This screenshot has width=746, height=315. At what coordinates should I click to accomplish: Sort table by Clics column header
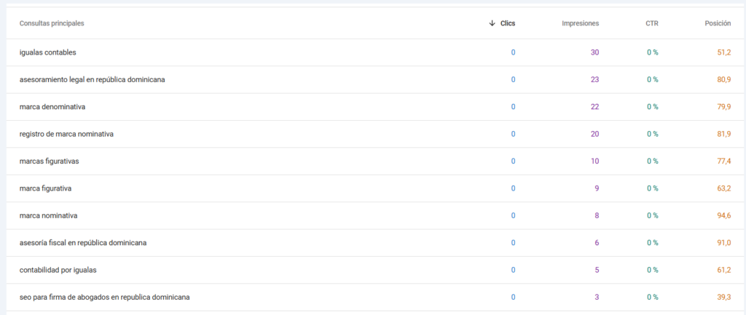pyautogui.click(x=508, y=23)
